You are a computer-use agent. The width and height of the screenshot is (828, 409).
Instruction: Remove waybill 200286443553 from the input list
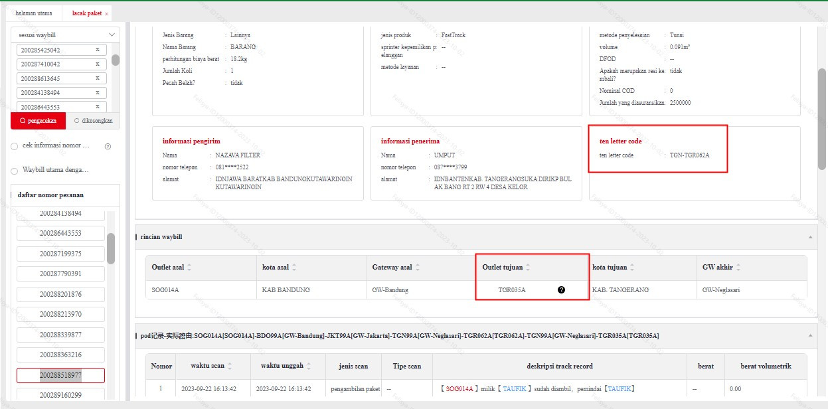click(98, 107)
